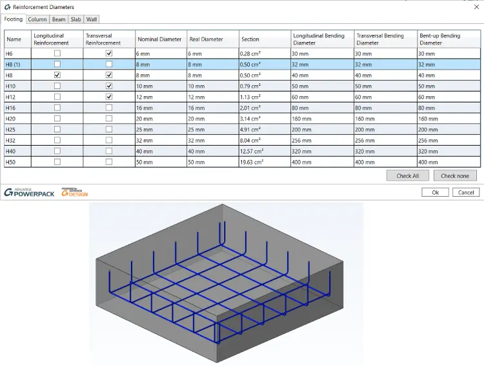Viewport: 484px width, 365px height.
Task: Select the H50 row name cell
Action: (x=17, y=162)
